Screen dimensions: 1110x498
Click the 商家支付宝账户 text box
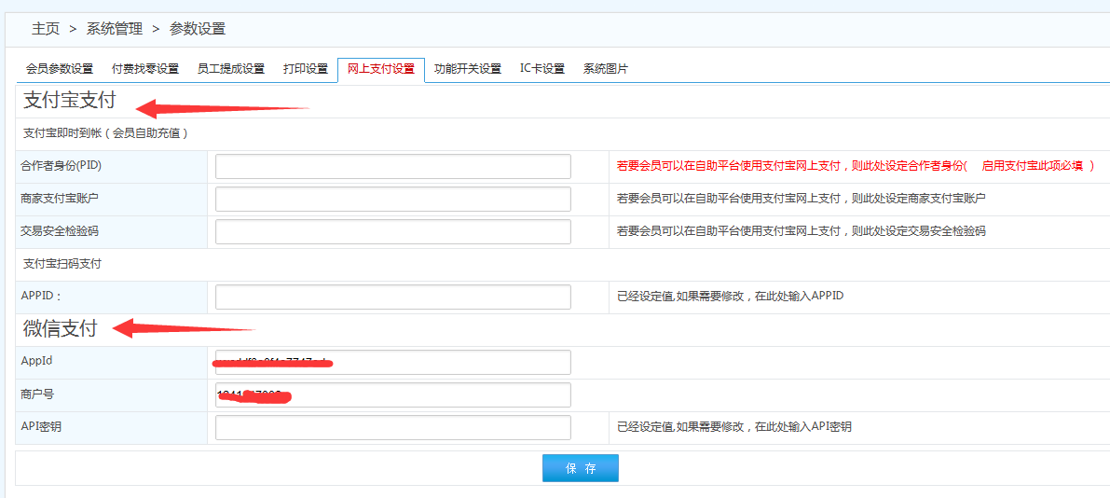[x=392, y=199]
